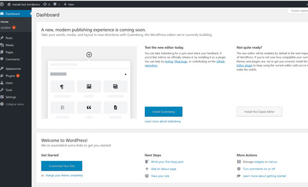Click the Tools wrench icon

2,90
